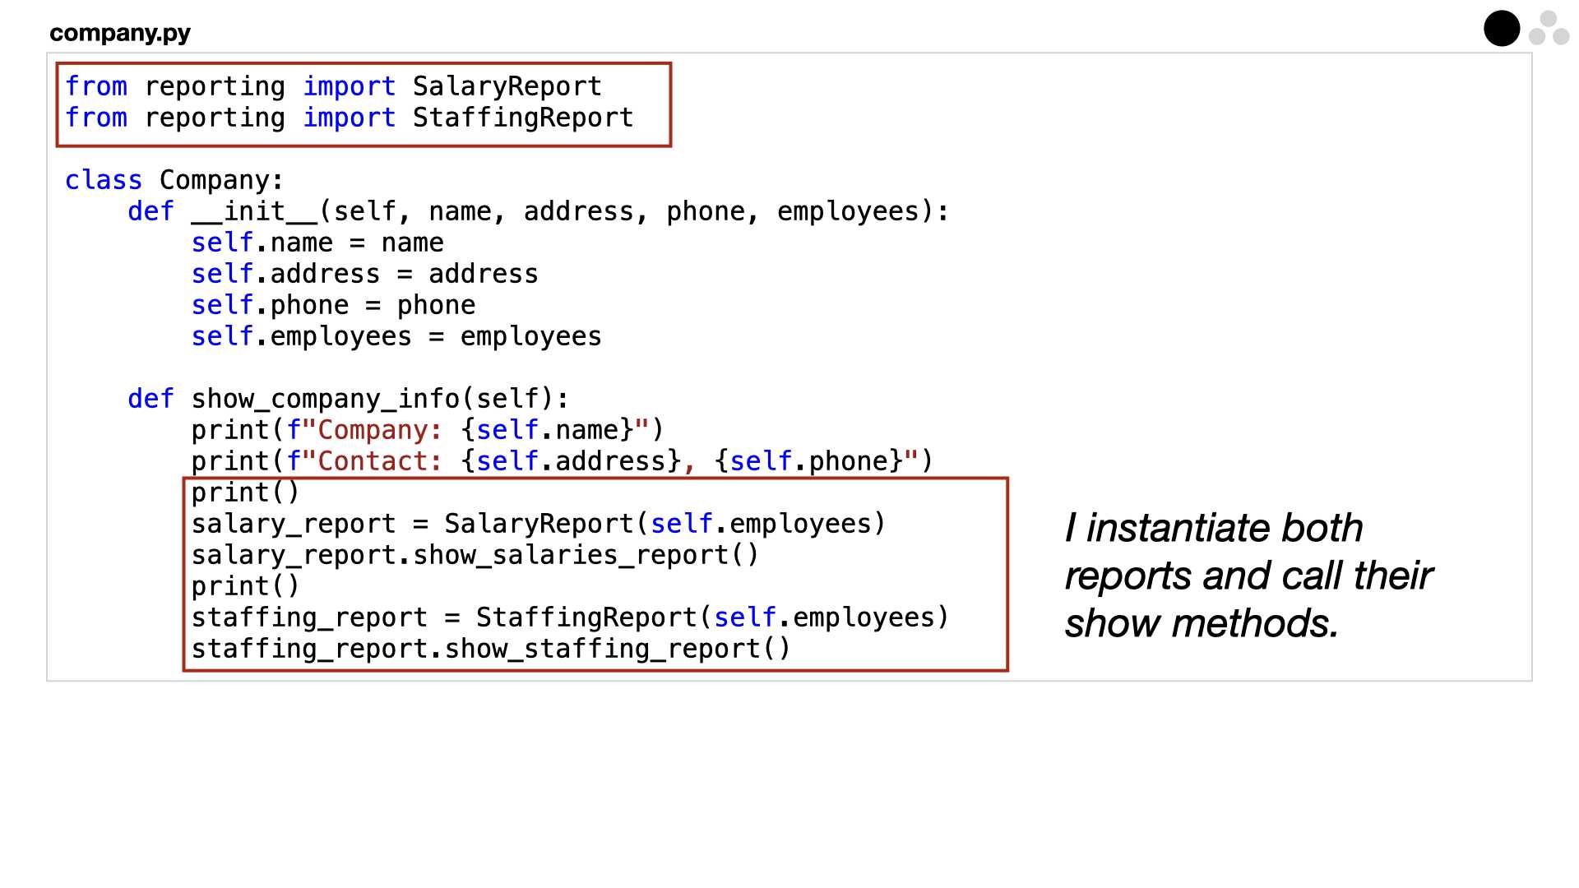Click the 'class Company:' line
1579x888 pixels.
174,180
